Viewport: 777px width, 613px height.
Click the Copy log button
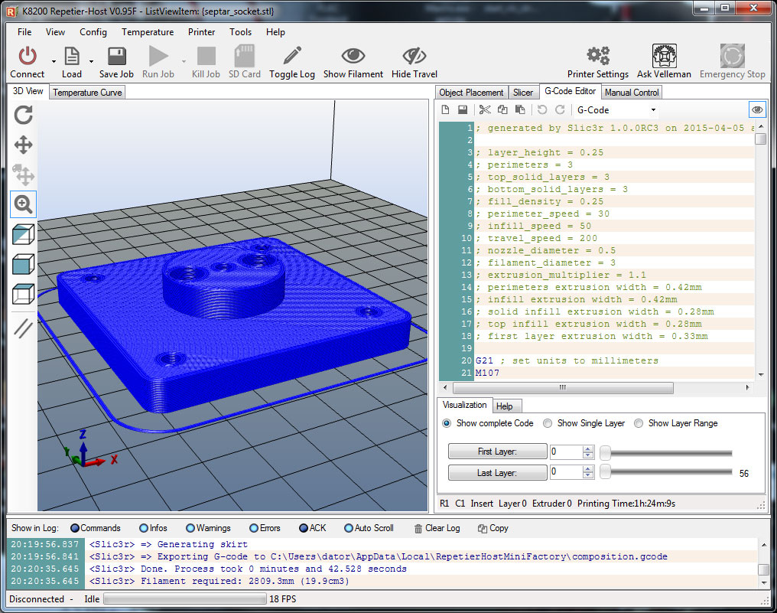coord(493,528)
